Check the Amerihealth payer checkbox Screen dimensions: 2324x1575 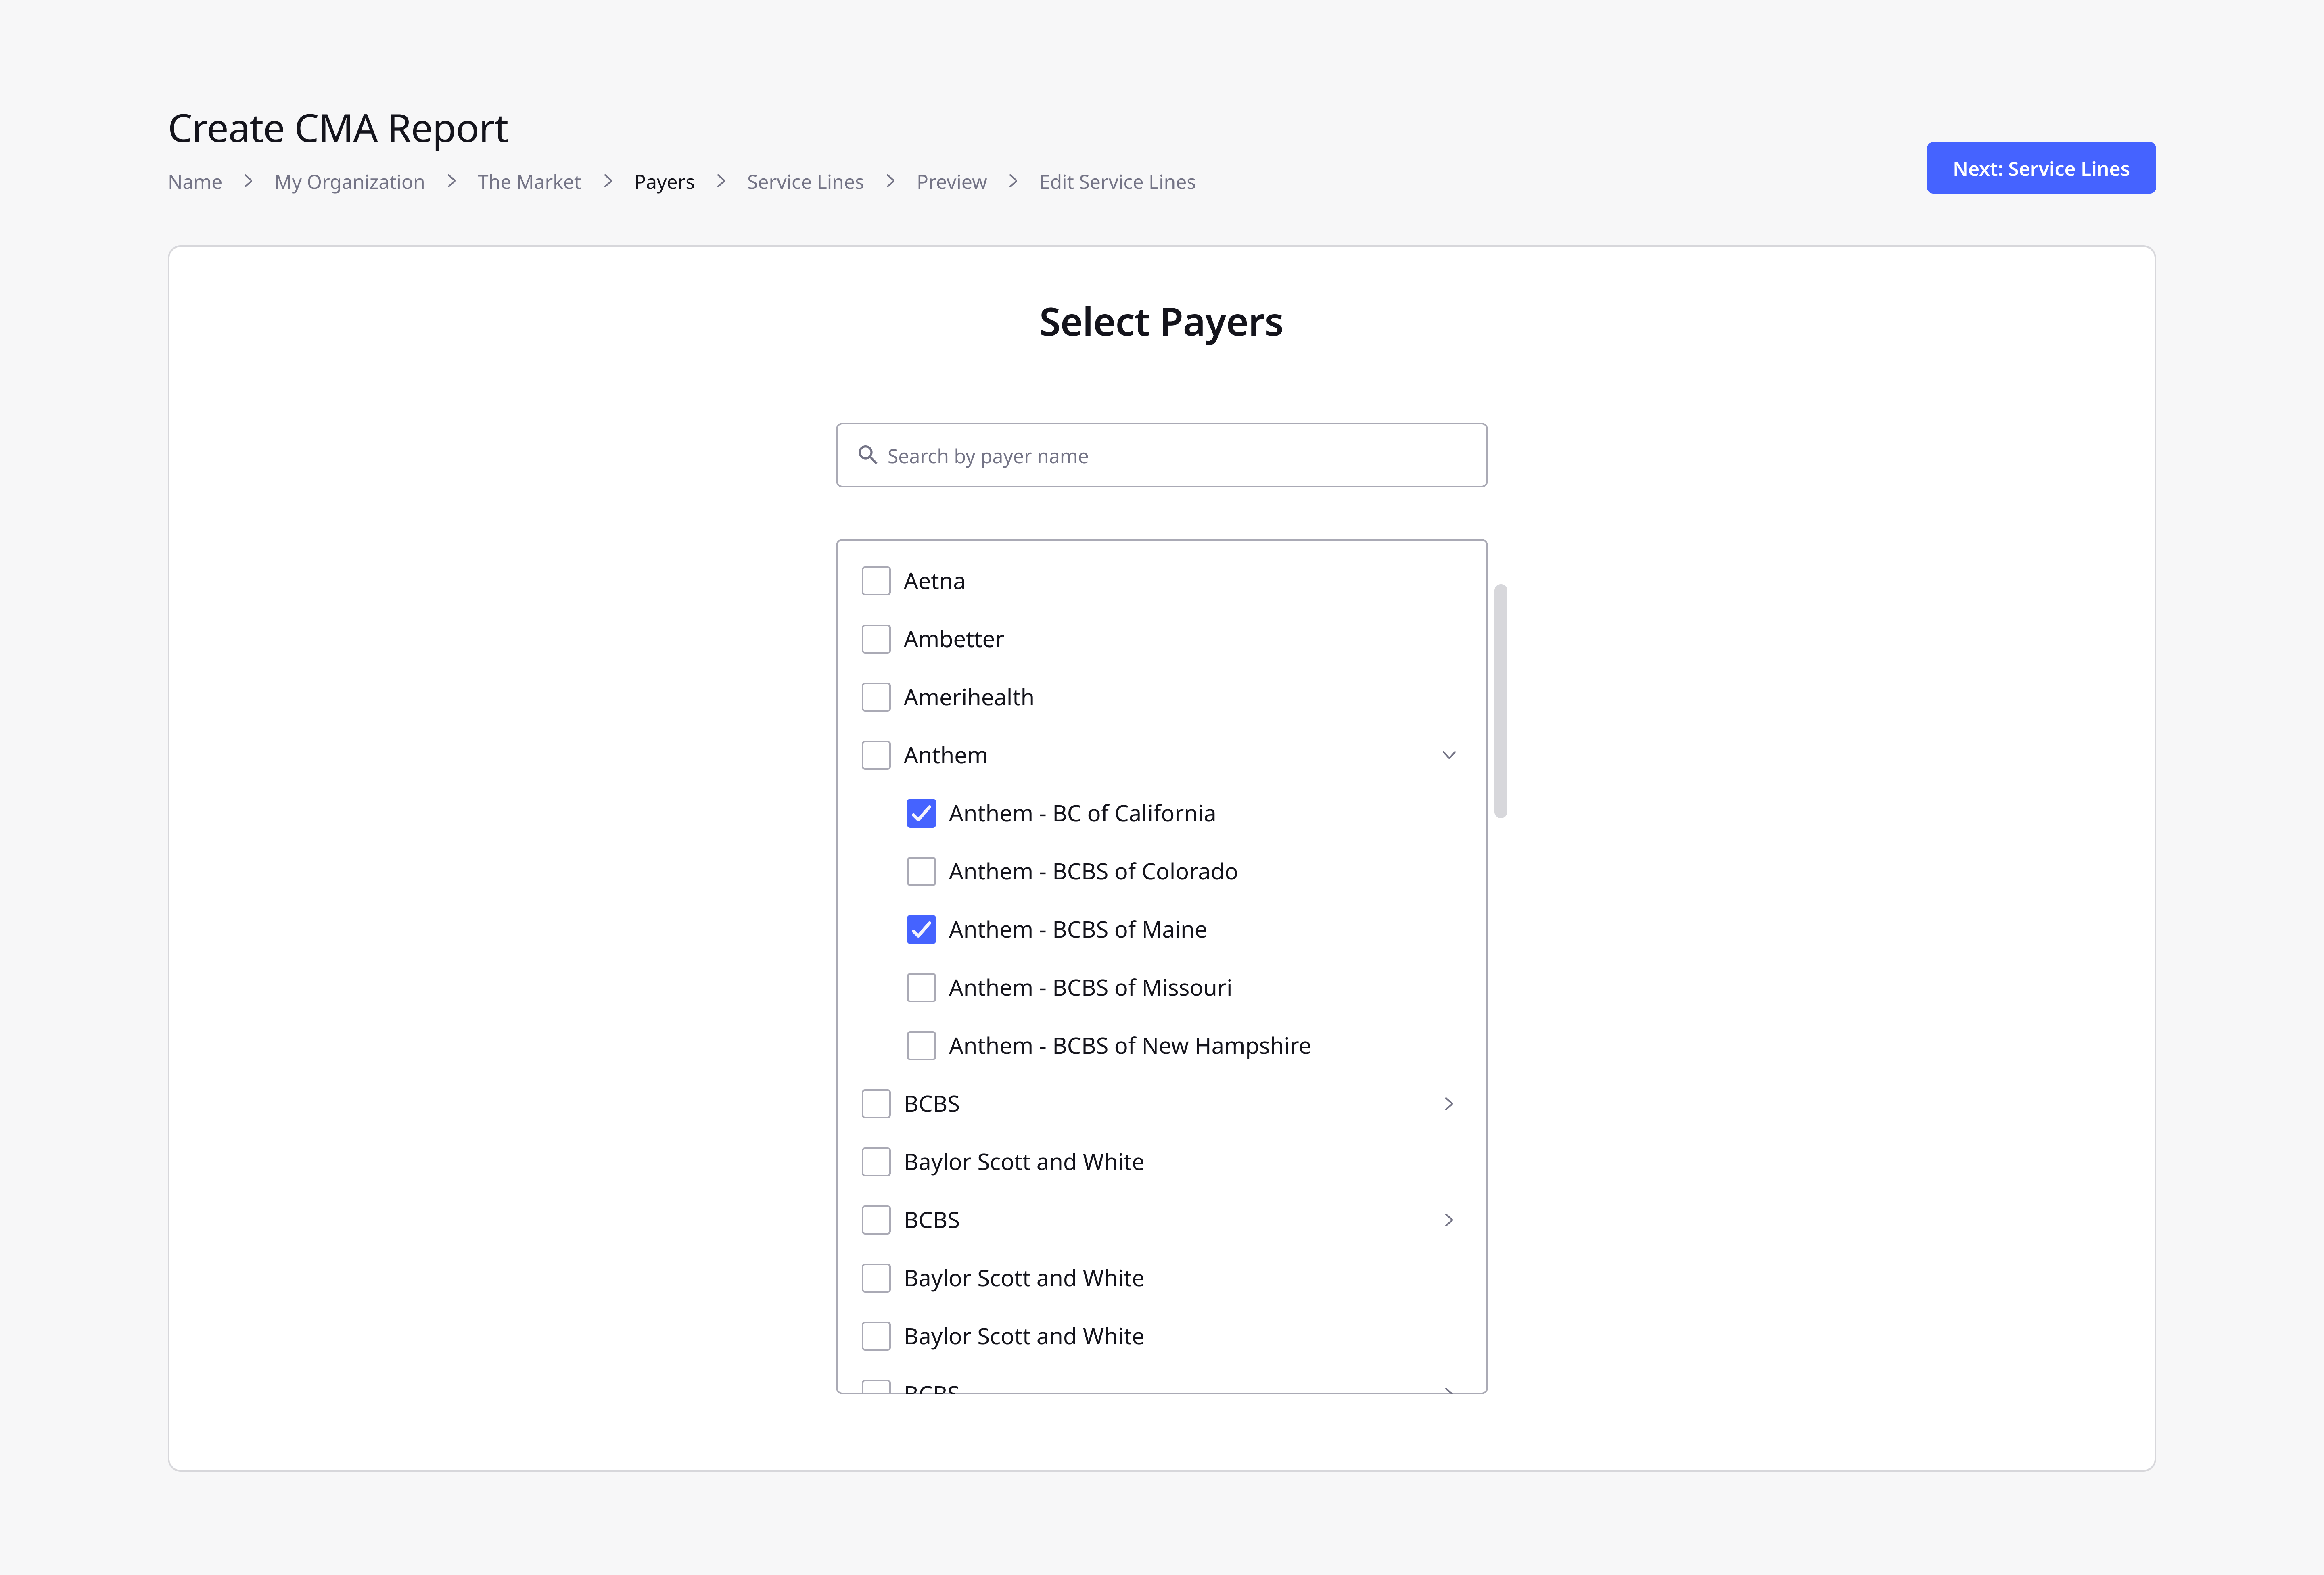[876, 697]
